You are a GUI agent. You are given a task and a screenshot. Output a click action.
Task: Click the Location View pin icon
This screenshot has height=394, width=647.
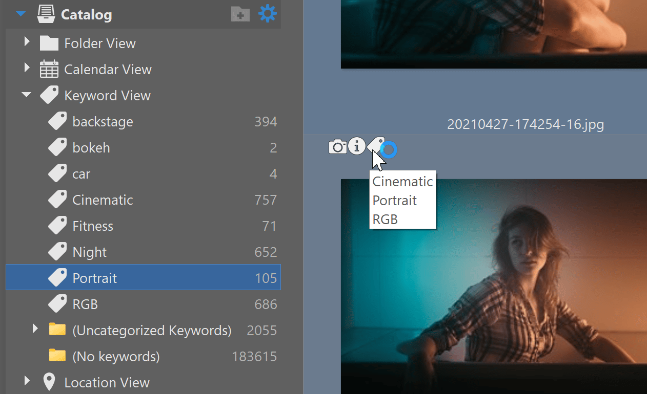pos(49,382)
